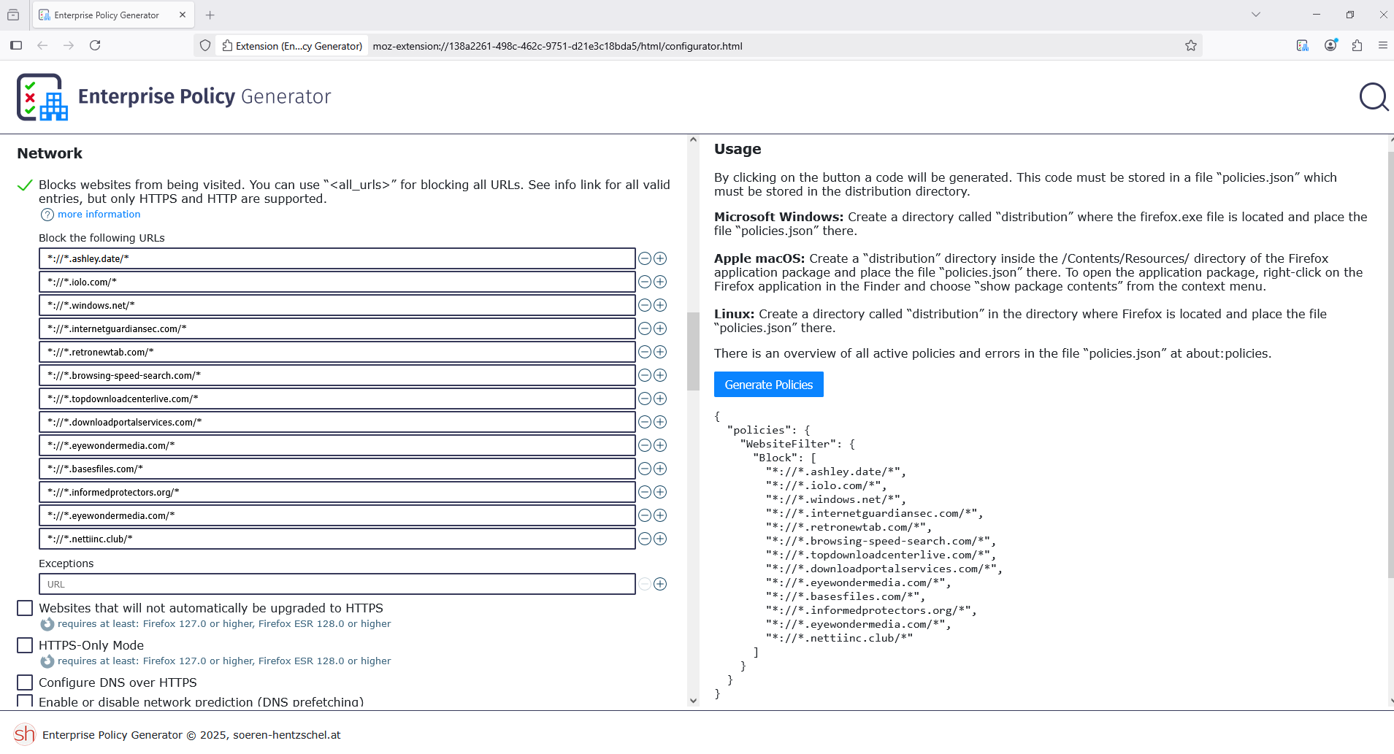
Task: Open the more information link
Action: [99, 214]
